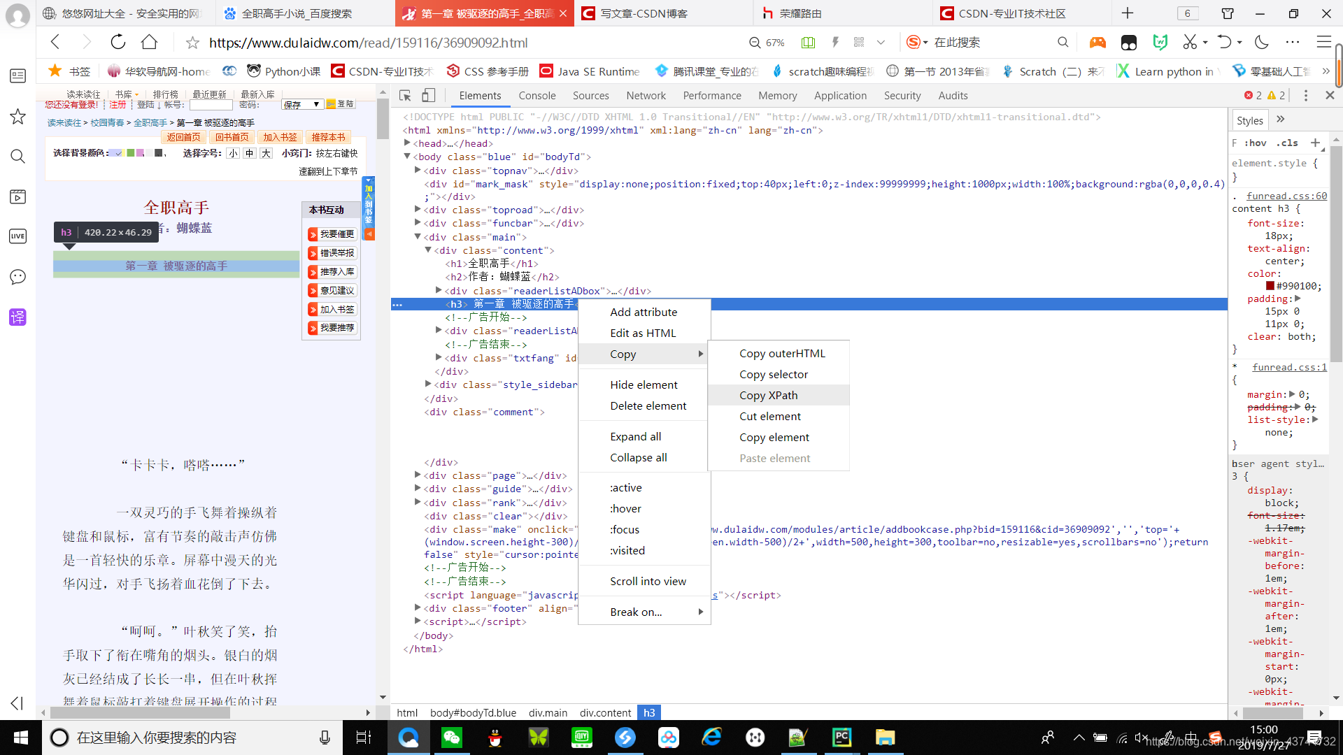Click the 注册 register link
1343x755 pixels.
118,105
